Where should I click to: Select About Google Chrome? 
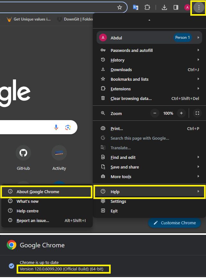point(46,192)
